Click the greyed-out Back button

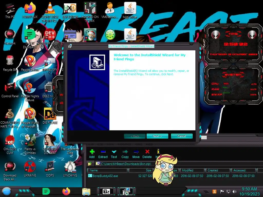pyautogui.click(x=135, y=136)
